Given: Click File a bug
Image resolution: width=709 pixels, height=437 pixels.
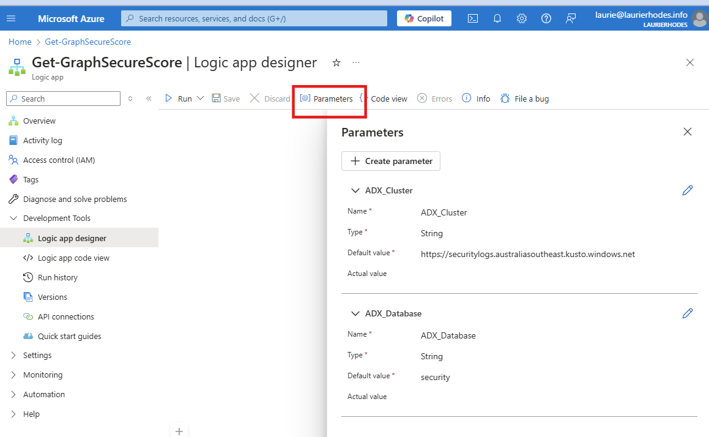Looking at the screenshot, I should (524, 99).
